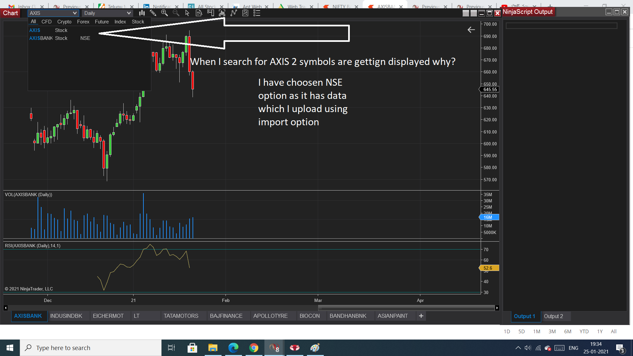Viewport: 633px width, 356px height.
Task: Open the chart Properties list icon
Action: point(257,13)
